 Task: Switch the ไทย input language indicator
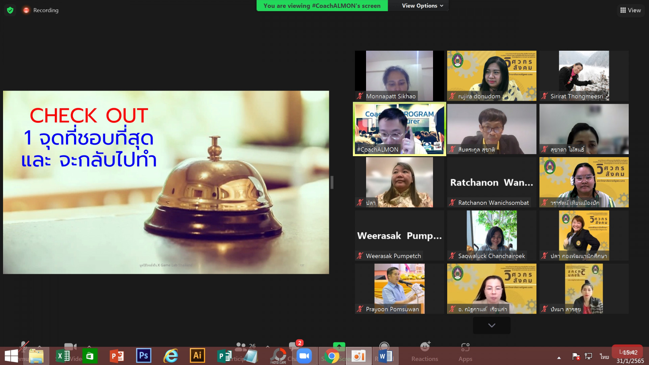(x=604, y=357)
